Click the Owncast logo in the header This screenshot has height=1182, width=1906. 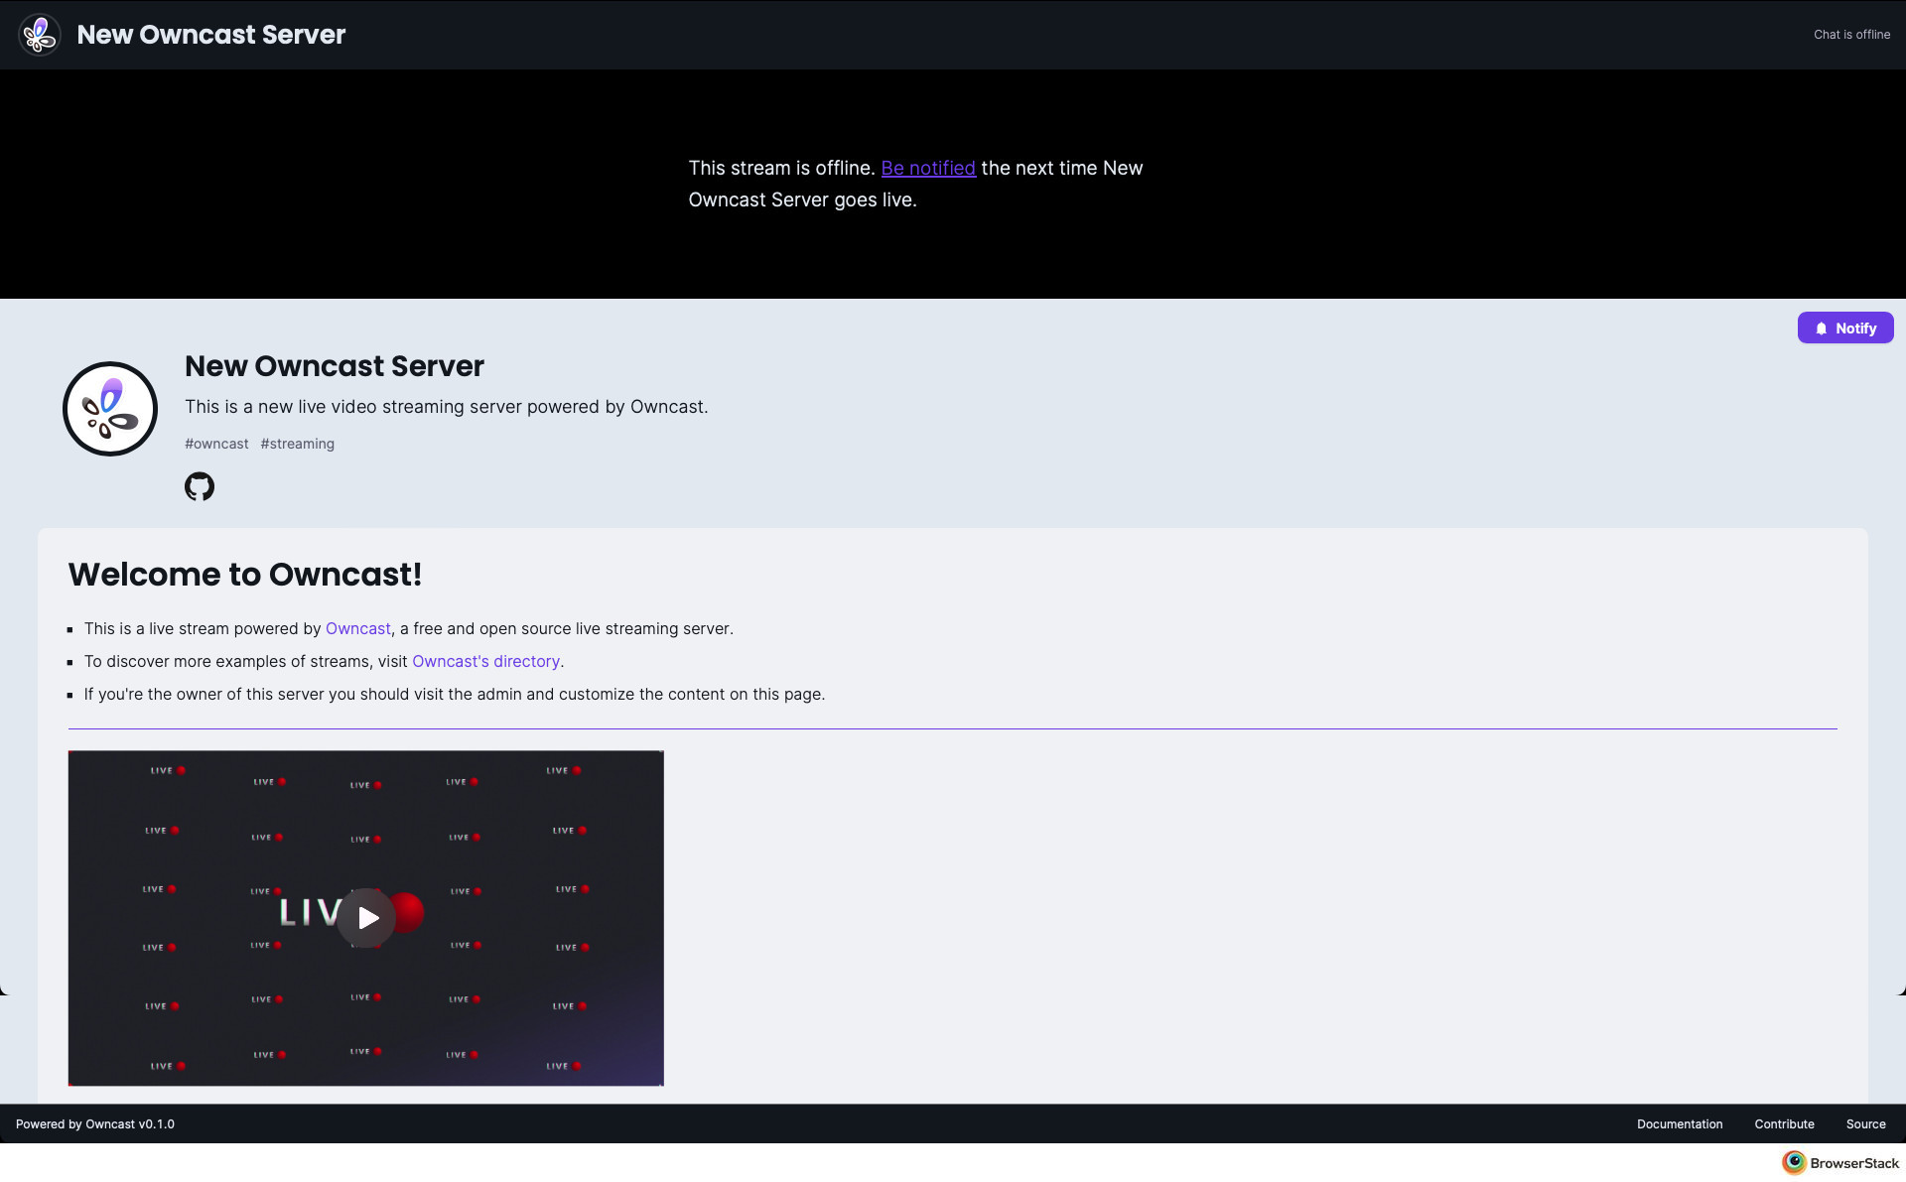[x=40, y=35]
